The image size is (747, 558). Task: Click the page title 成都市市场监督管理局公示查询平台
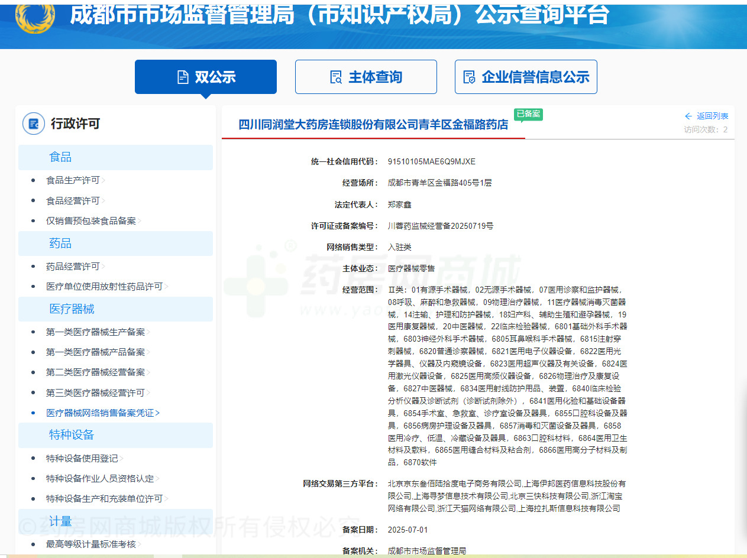339,15
